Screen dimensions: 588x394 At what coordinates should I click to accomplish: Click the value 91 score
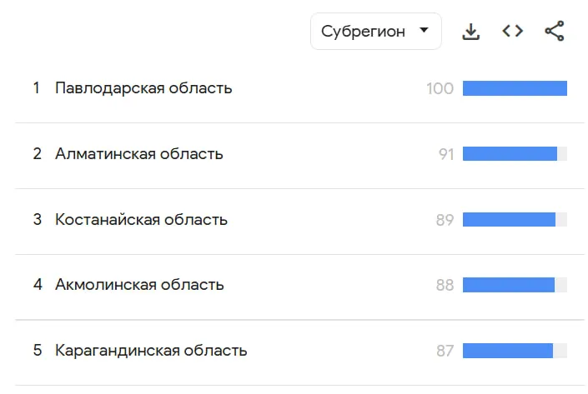[x=445, y=154]
